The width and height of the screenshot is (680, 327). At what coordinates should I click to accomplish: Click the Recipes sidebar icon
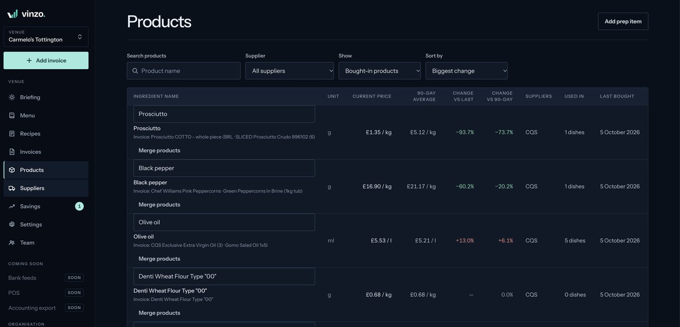pos(12,134)
